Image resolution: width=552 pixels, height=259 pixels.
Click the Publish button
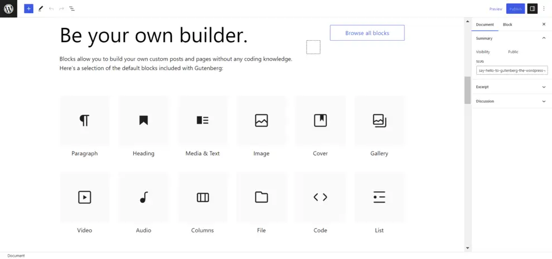point(515,9)
